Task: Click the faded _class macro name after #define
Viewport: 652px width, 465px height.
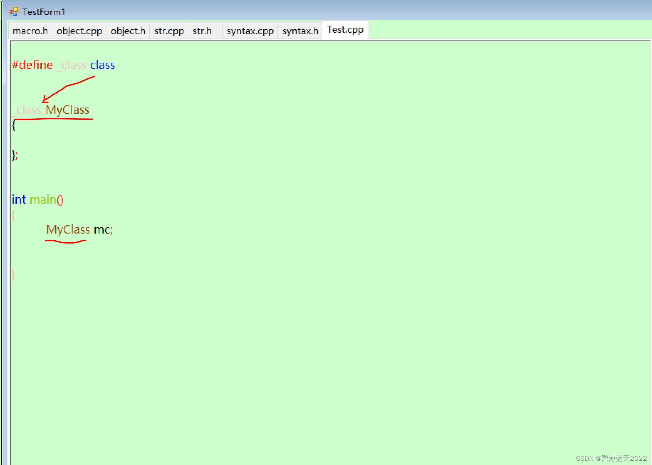Action: tap(72, 65)
